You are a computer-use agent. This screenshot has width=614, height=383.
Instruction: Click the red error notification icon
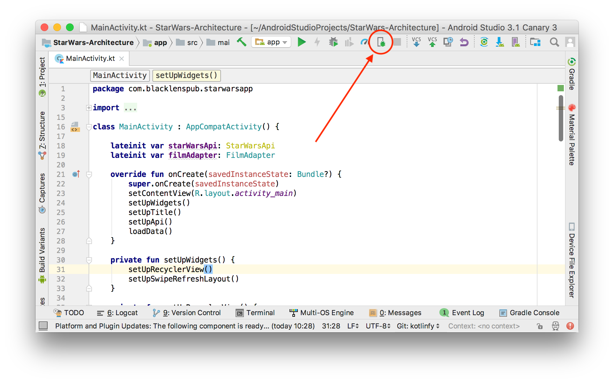(570, 326)
